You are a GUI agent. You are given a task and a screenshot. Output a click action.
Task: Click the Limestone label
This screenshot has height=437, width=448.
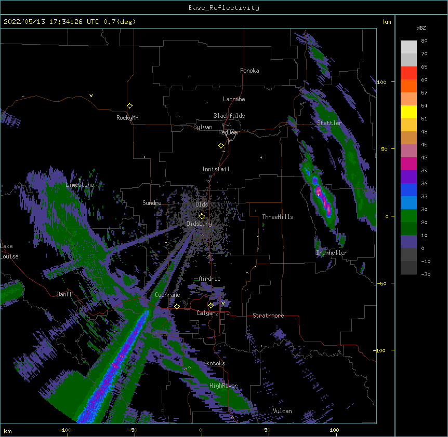80,185
